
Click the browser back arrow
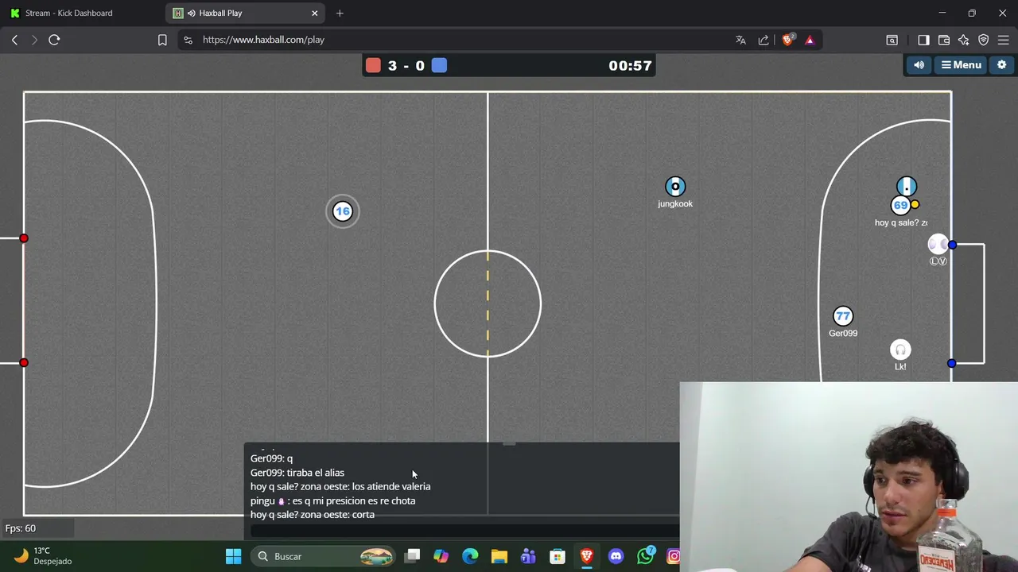[14, 40]
